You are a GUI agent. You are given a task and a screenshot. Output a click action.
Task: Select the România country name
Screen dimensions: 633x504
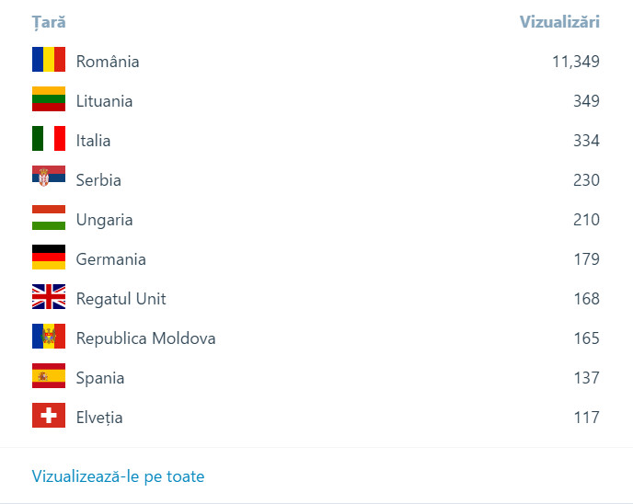click(108, 62)
